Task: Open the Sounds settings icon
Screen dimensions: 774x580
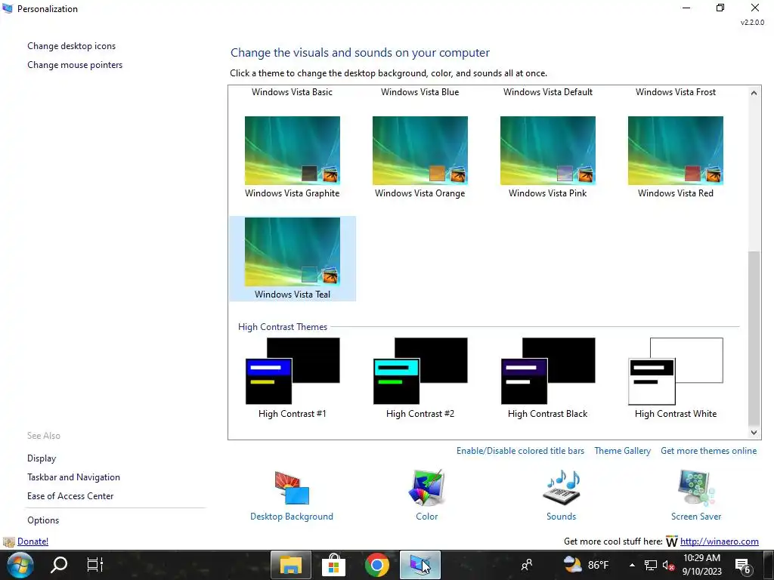Action: (x=562, y=488)
